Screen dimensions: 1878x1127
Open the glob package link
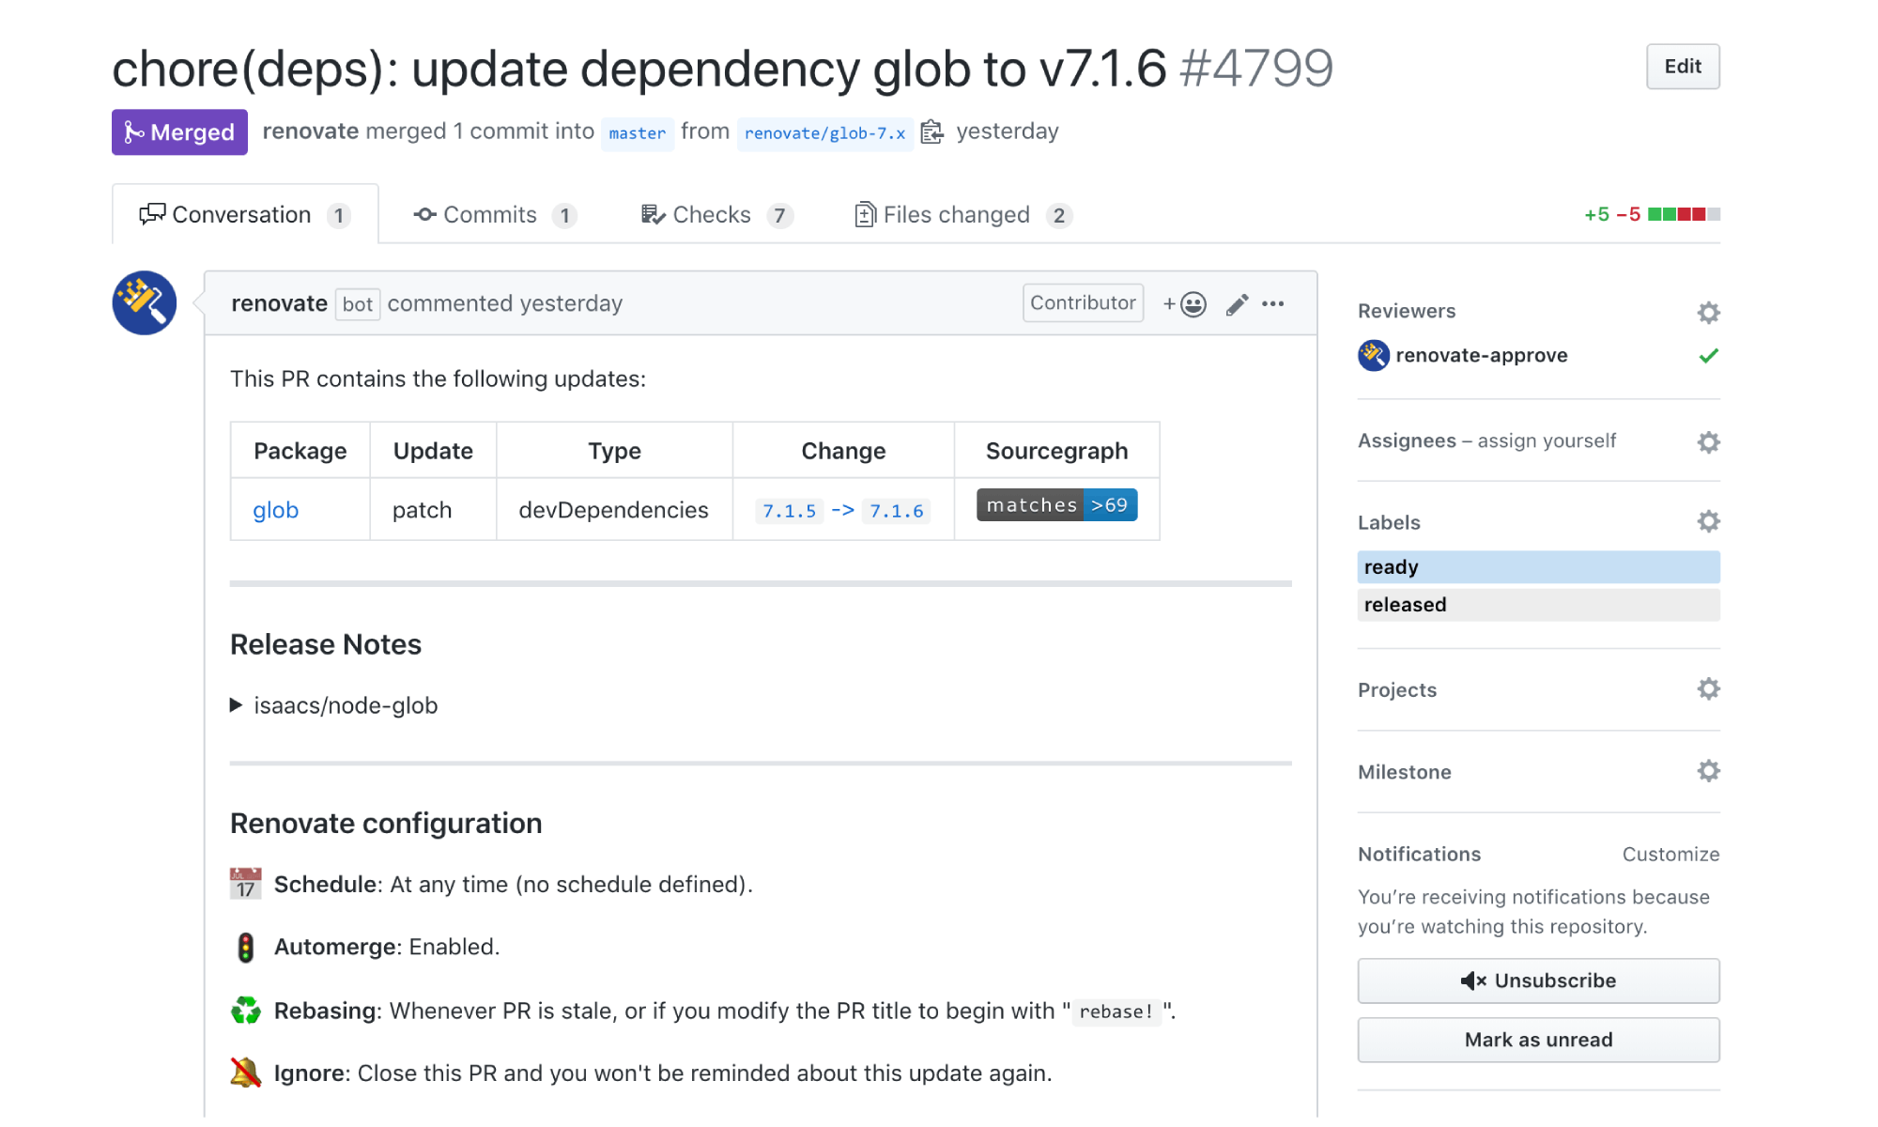click(275, 510)
